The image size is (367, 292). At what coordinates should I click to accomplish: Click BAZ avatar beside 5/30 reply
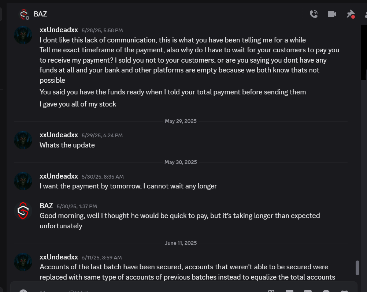(x=23, y=211)
